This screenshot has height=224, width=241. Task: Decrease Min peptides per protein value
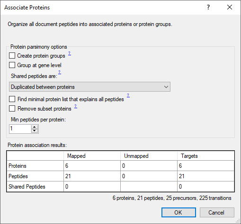pos(35,131)
